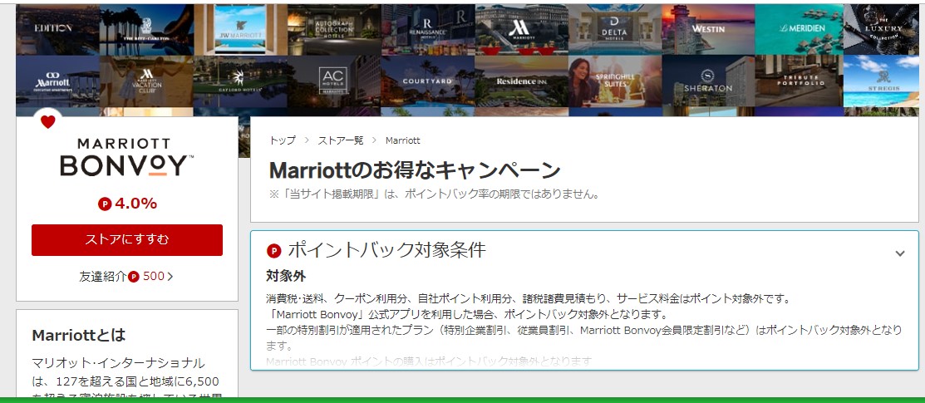This screenshot has height=403, width=925.
Task: Click the Marriottとは heading
Action: (79, 335)
